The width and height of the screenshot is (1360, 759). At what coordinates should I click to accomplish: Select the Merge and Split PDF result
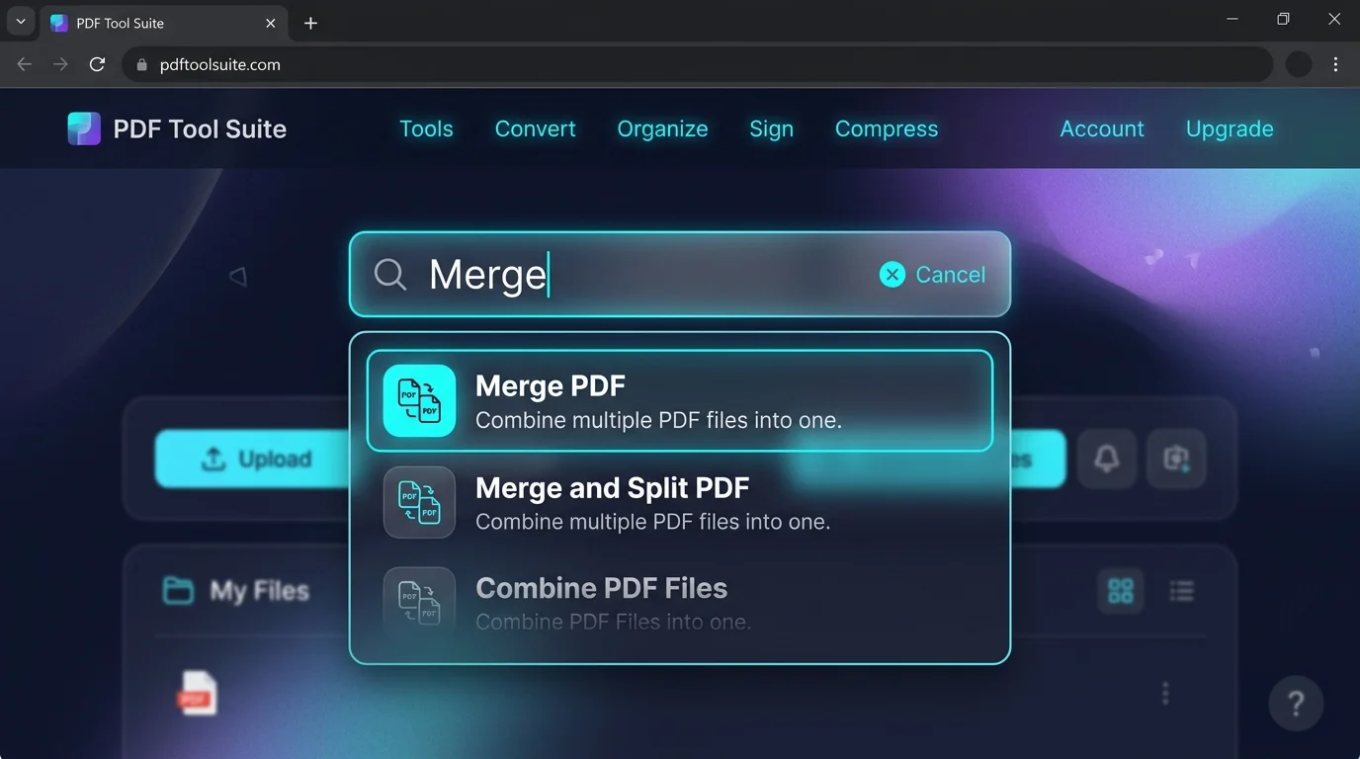tap(680, 503)
